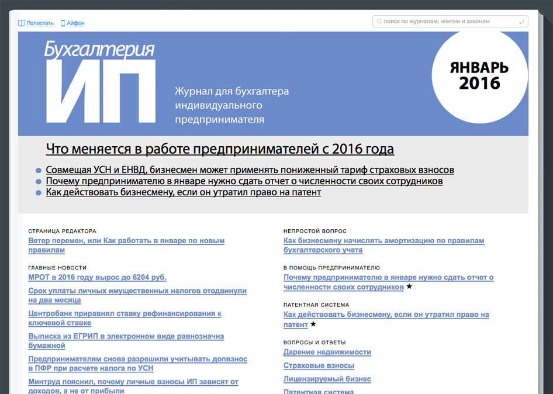
Task: Open banner link Как действовать бизнесмену, утратил патент
Action: (184, 192)
